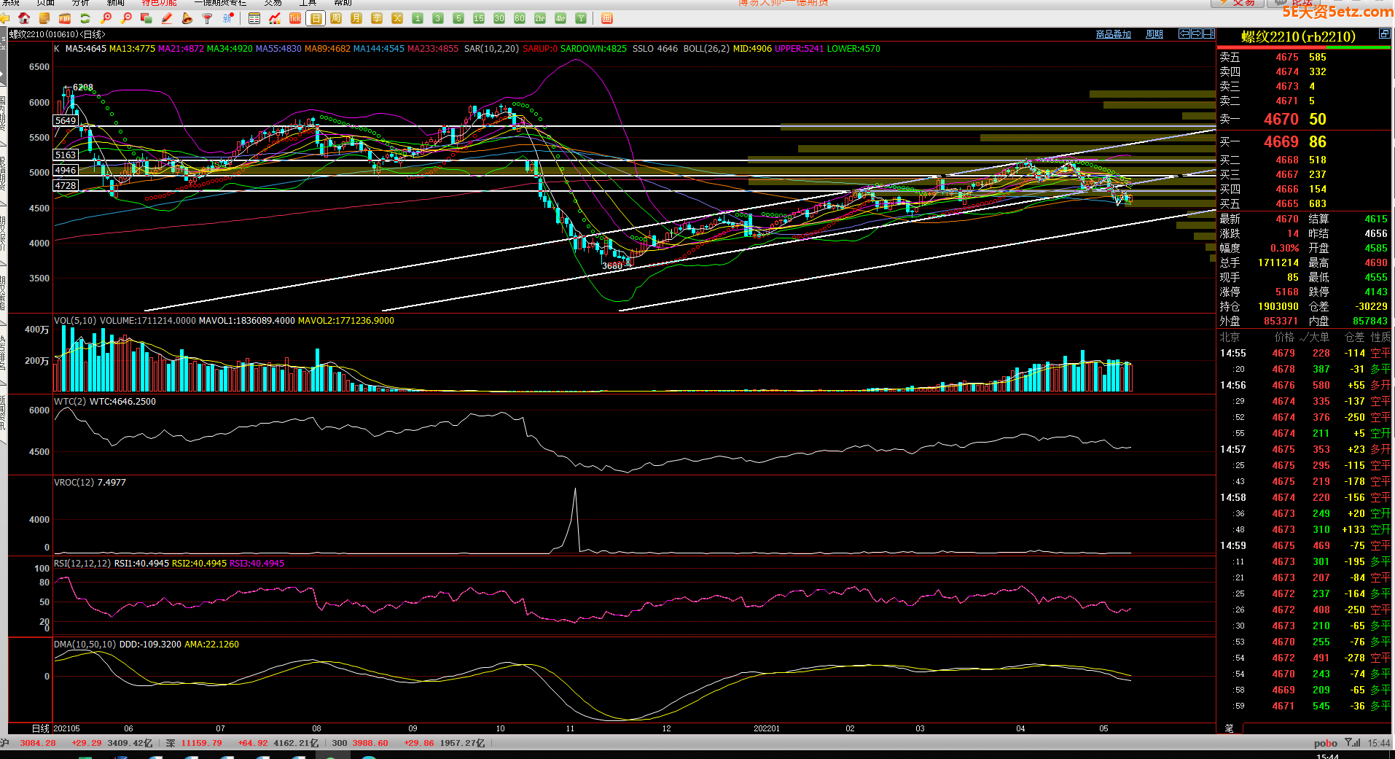Viewport: 1395px width, 759px height.
Task: Click the 日线 label at the chart bottom
Action: (41, 728)
